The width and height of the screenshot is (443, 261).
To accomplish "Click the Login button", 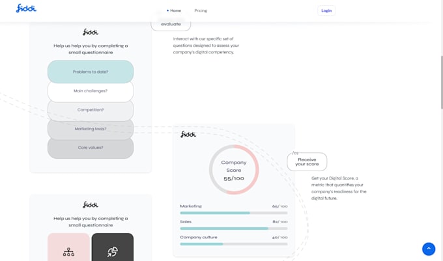I will (x=326, y=10).
